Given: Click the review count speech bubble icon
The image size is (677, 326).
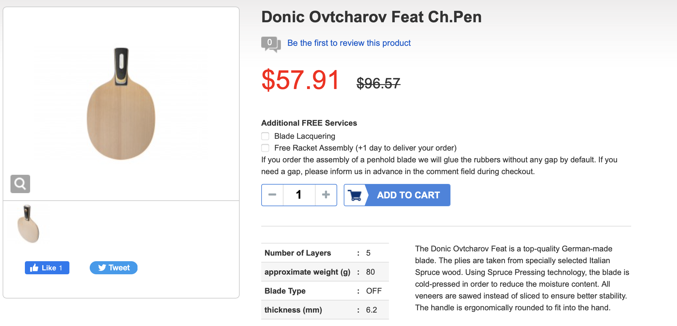Looking at the screenshot, I should (271, 44).
